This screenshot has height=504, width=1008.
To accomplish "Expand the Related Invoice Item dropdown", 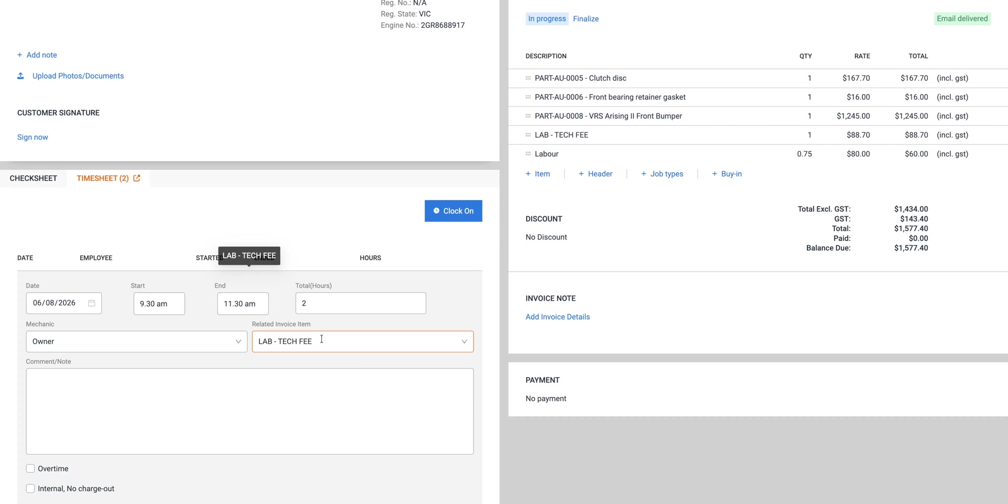I will pos(363,342).
